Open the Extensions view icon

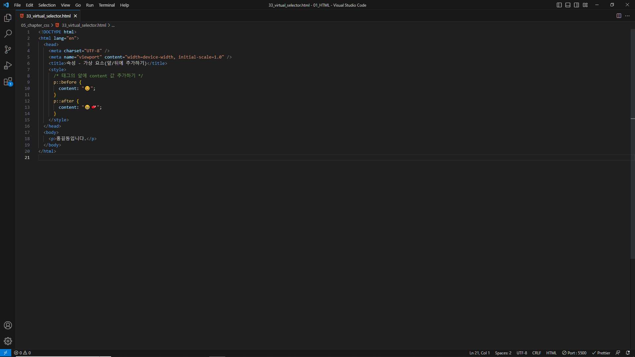point(8,82)
